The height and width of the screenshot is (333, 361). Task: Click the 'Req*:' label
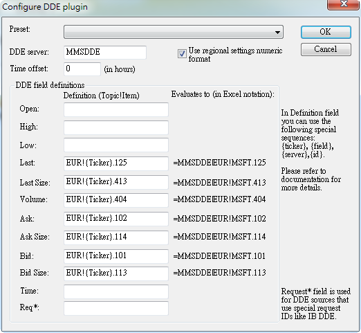coord(29,307)
